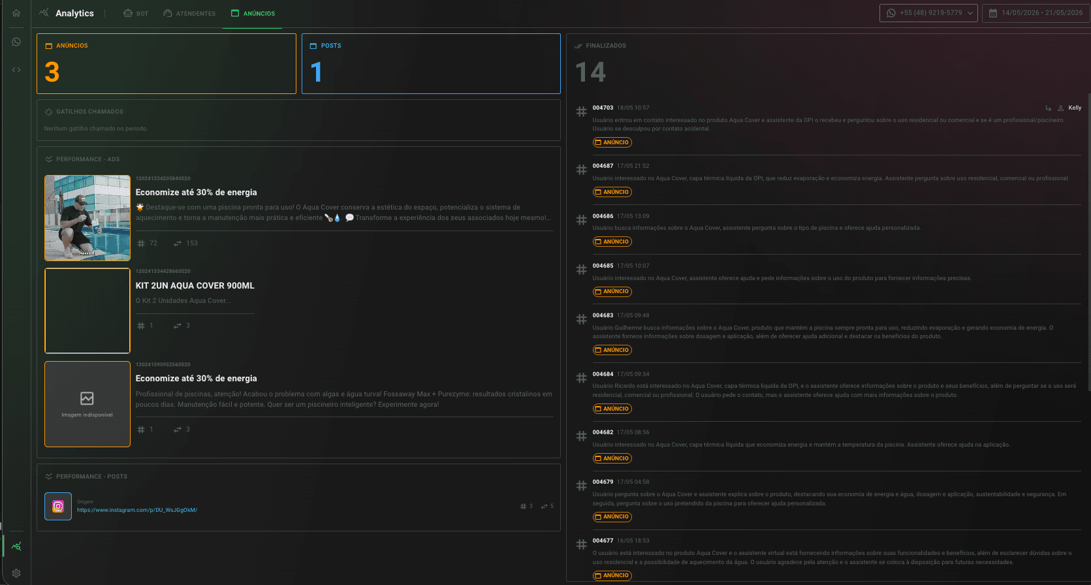Click the hash icon of conversation 004687
This screenshot has height=585, width=1091.
(x=581, y=170)
